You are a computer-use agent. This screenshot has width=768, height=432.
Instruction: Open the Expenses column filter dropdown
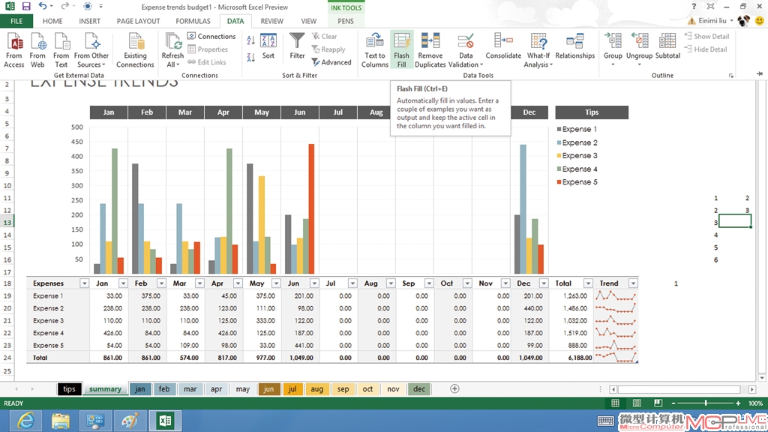[84, 283]
